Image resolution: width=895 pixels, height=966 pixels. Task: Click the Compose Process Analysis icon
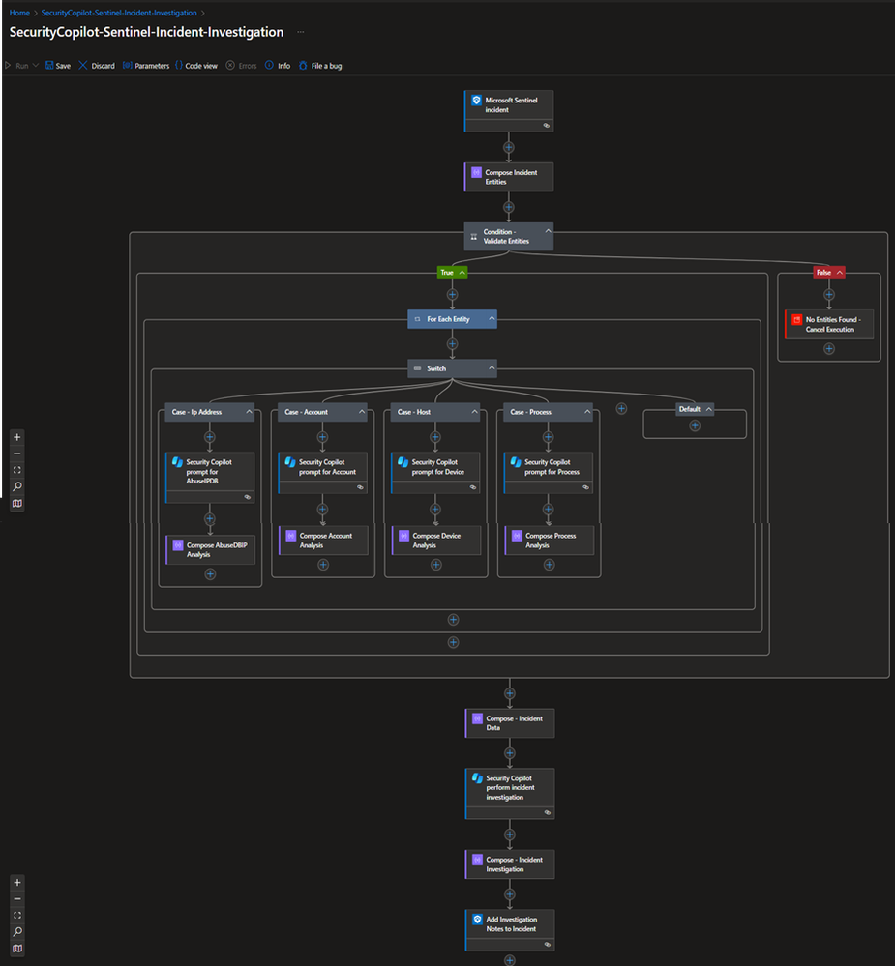coord(517,536)
